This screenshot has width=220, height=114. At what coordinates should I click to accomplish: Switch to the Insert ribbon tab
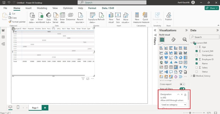(28, 8)
